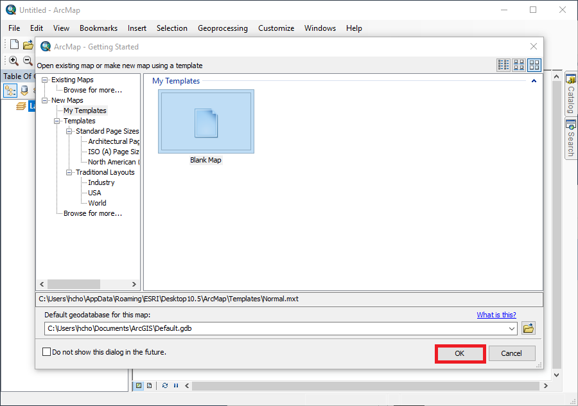Open default geodatabase path dropdown

(512, 328)
